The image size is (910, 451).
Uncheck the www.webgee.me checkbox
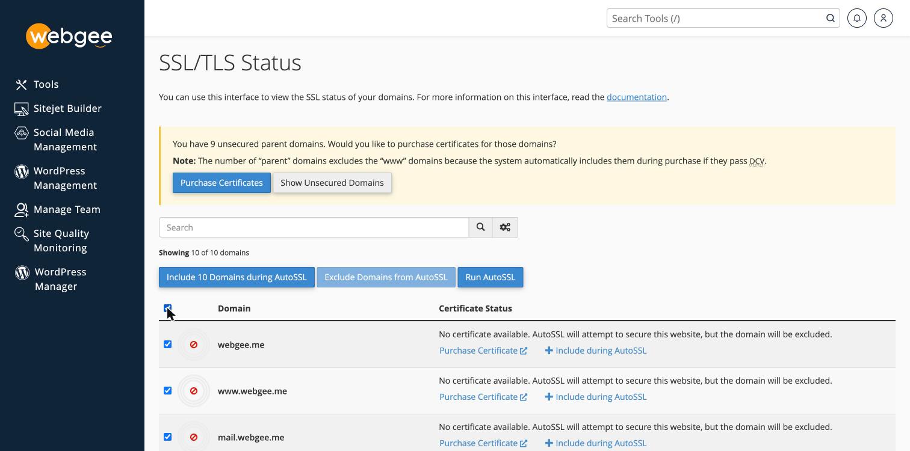tap(167, 391)
